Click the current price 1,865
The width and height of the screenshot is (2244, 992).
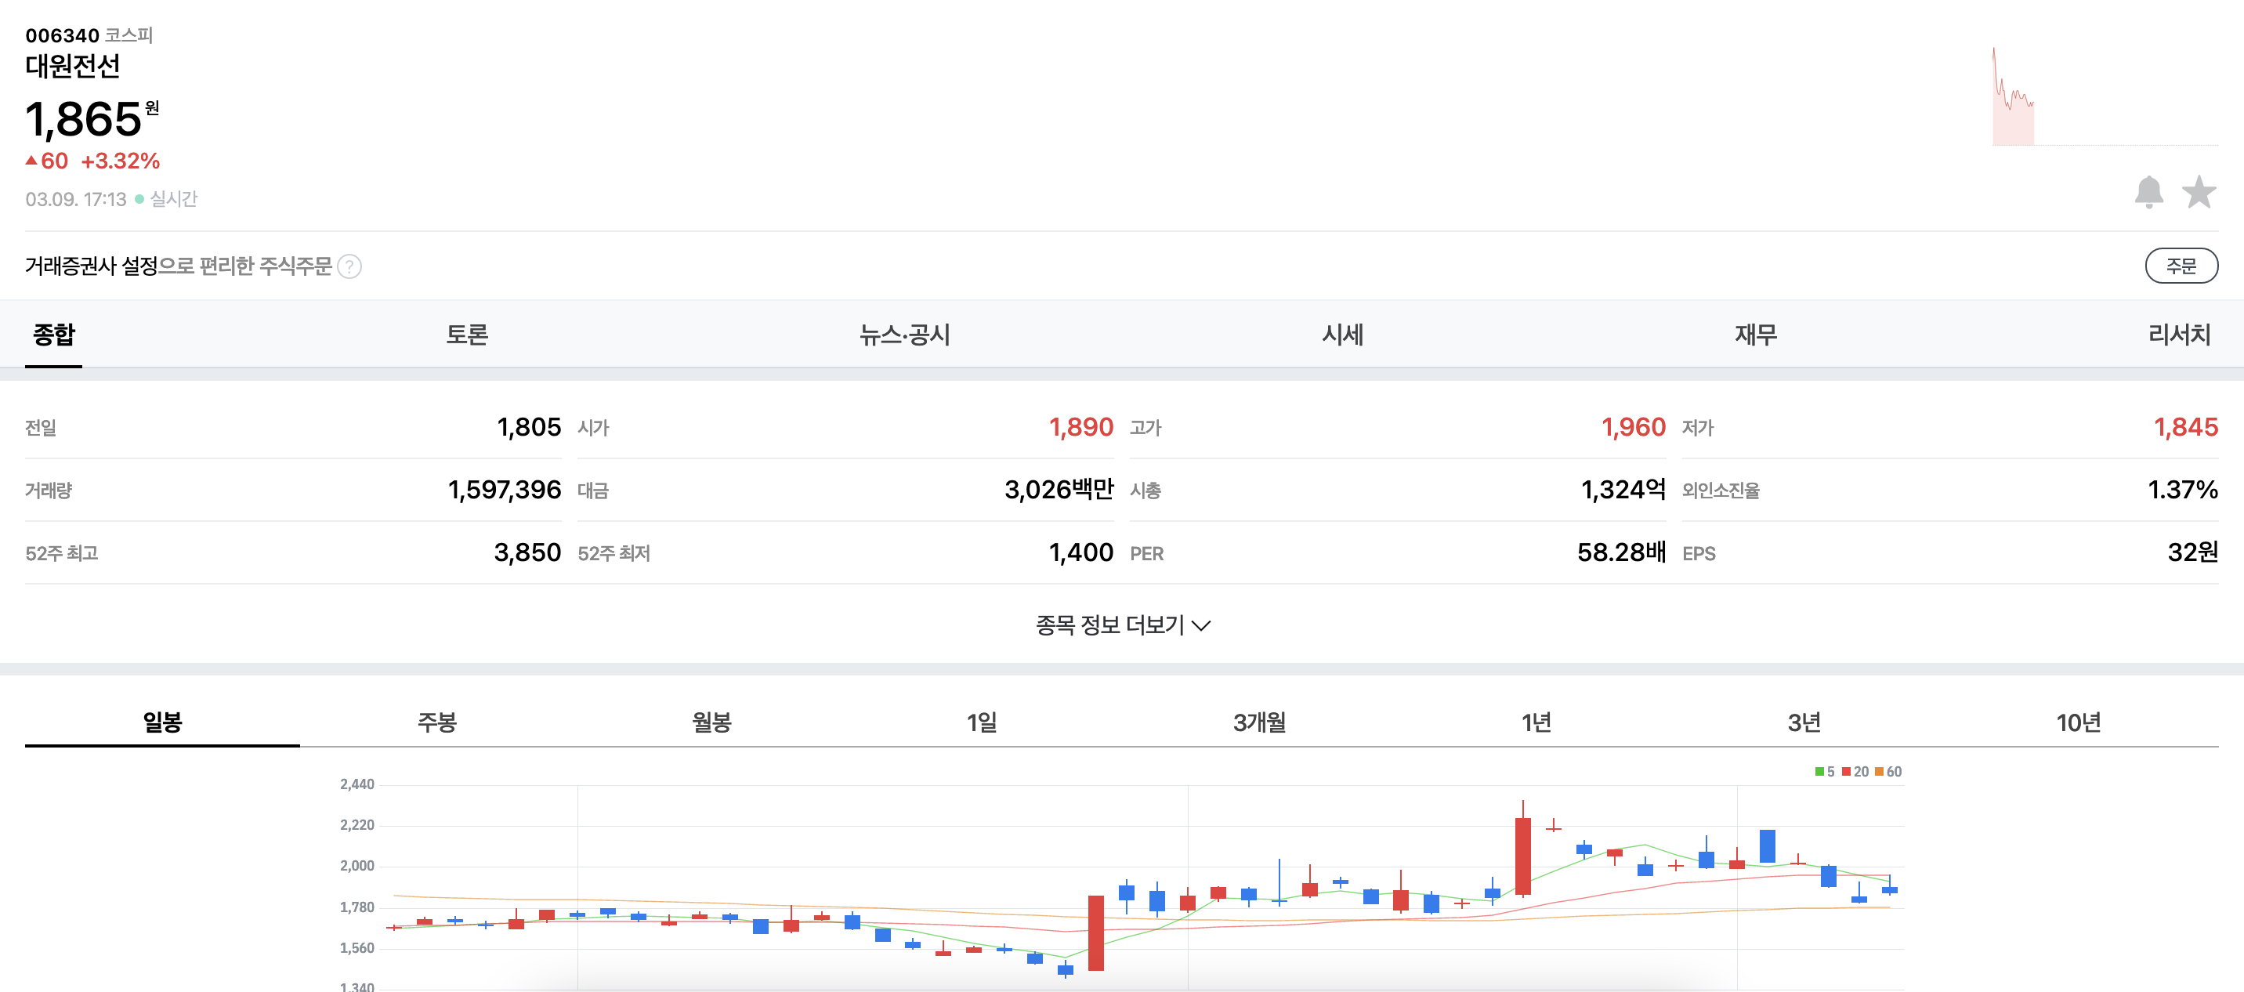coord(84,119)
